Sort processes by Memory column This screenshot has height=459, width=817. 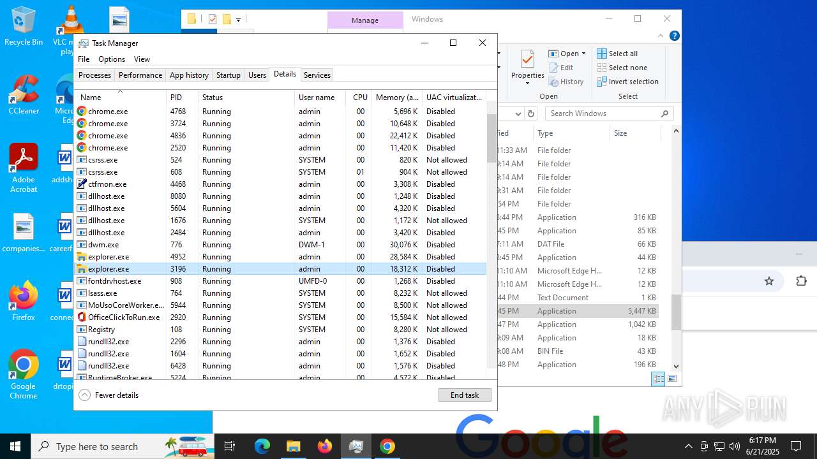(x=396, y=98)
